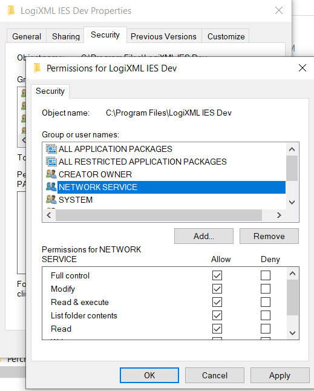Click the ALL RESTRICTED APPLICATION PACKAGES icon
The image size is (314, 391).
pyautogui.click(x=51, y=162)
